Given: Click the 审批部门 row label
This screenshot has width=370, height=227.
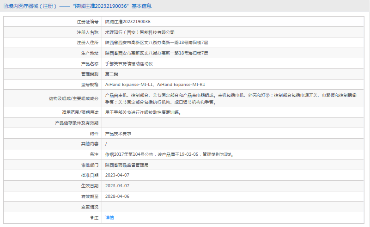Looking at the screenshot, I should [90, 165].
